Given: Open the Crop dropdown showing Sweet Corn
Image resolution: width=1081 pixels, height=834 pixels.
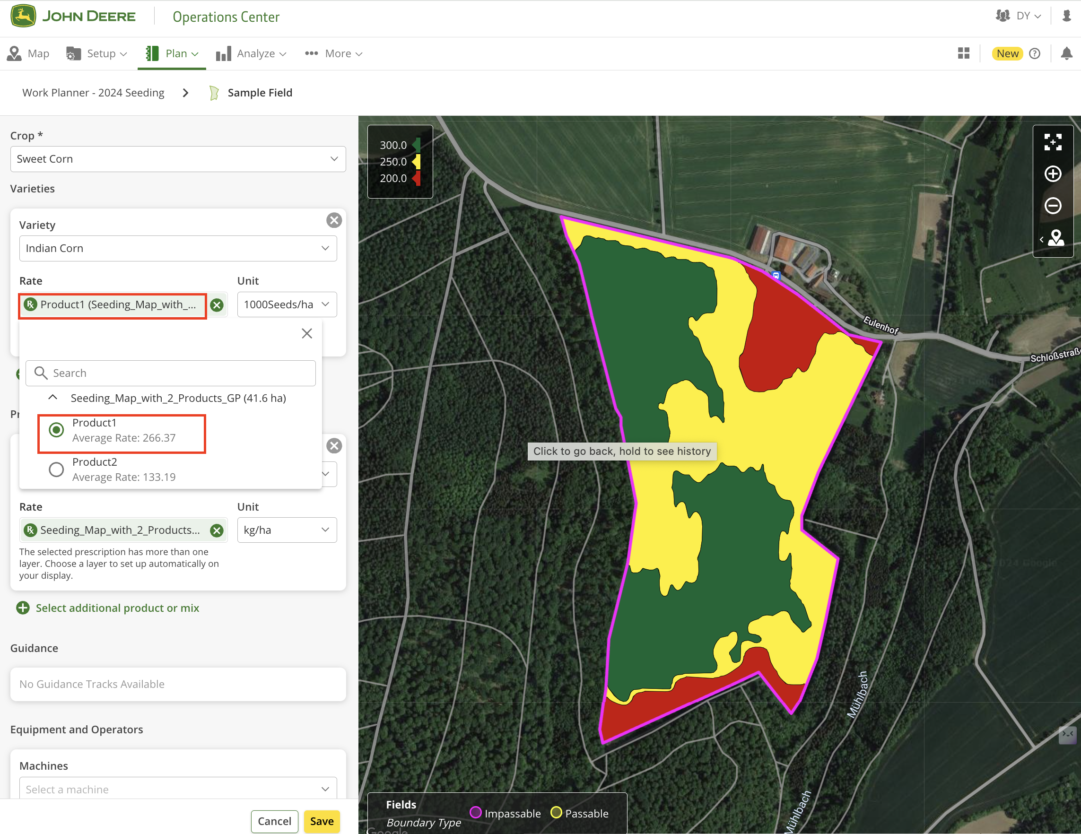Looking at the screenshot, I should [178, 159].
